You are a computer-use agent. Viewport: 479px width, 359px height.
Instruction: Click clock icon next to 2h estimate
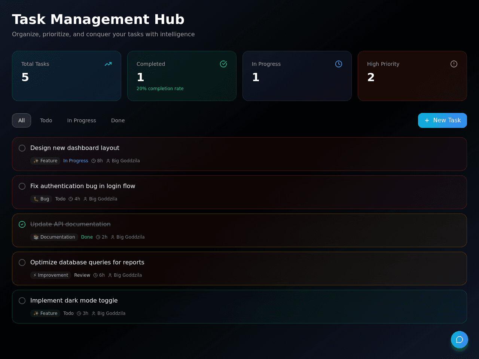(x=98, y=237)
